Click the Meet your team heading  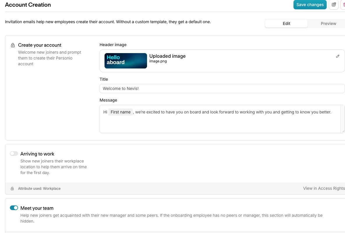[37, 208]
